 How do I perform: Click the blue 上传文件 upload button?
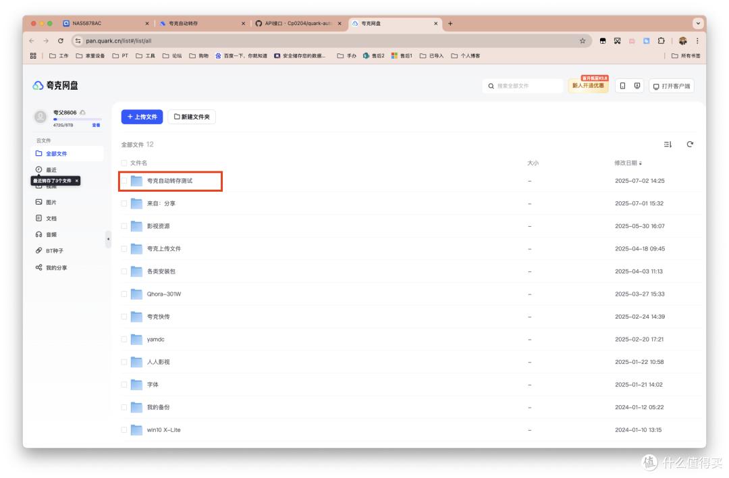coord(142,117)
